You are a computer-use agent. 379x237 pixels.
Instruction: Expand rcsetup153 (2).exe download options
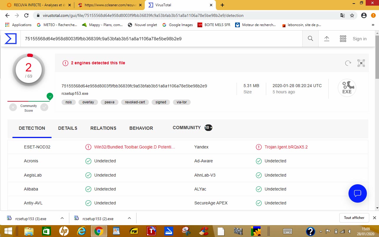(129, 218)
